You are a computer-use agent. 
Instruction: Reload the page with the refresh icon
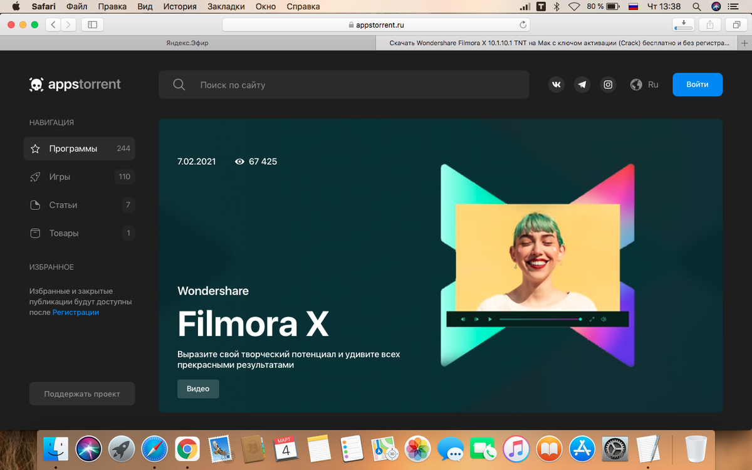[523, 24]
